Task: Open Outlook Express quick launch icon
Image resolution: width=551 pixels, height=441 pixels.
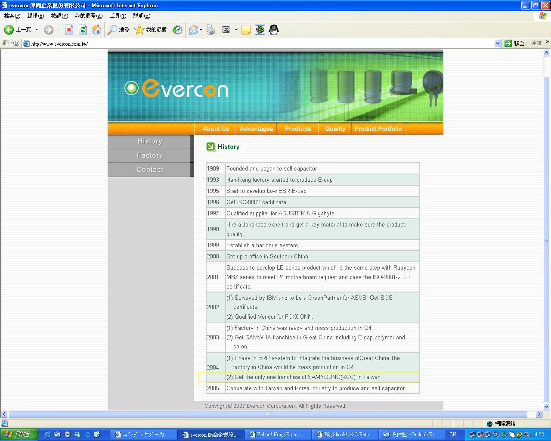Action: click(x=57, y=435)
